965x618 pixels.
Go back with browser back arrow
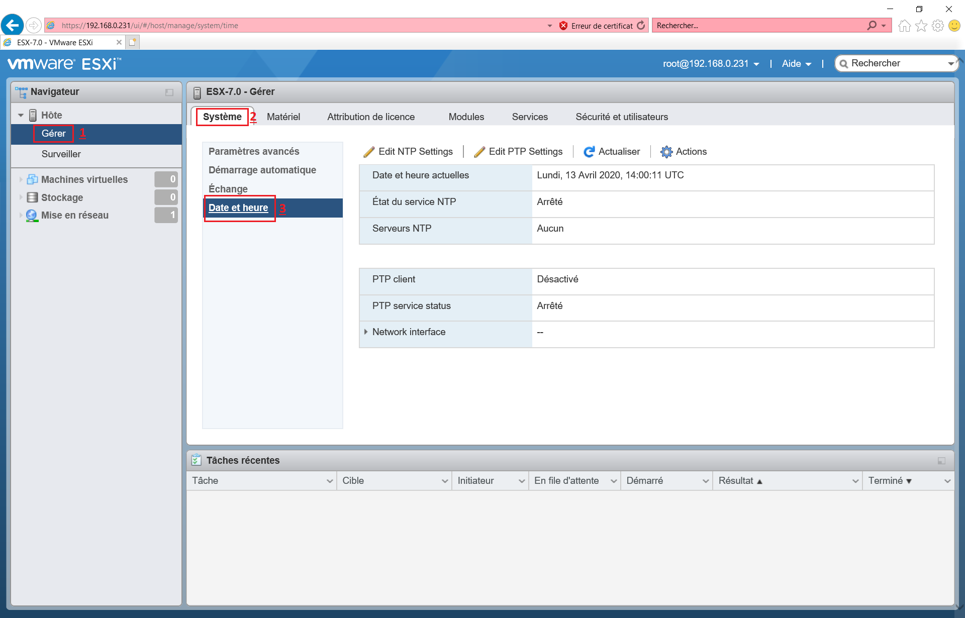pos(13,25)
